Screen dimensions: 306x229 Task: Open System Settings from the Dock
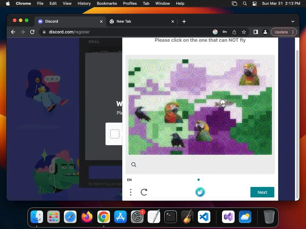pos(137,217)
